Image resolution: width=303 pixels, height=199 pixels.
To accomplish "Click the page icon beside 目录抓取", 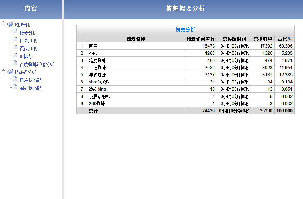I will [15, 39].
